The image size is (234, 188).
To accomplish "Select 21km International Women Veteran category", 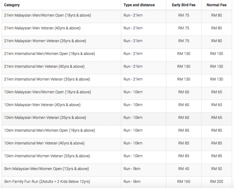I will coord(47,79).
